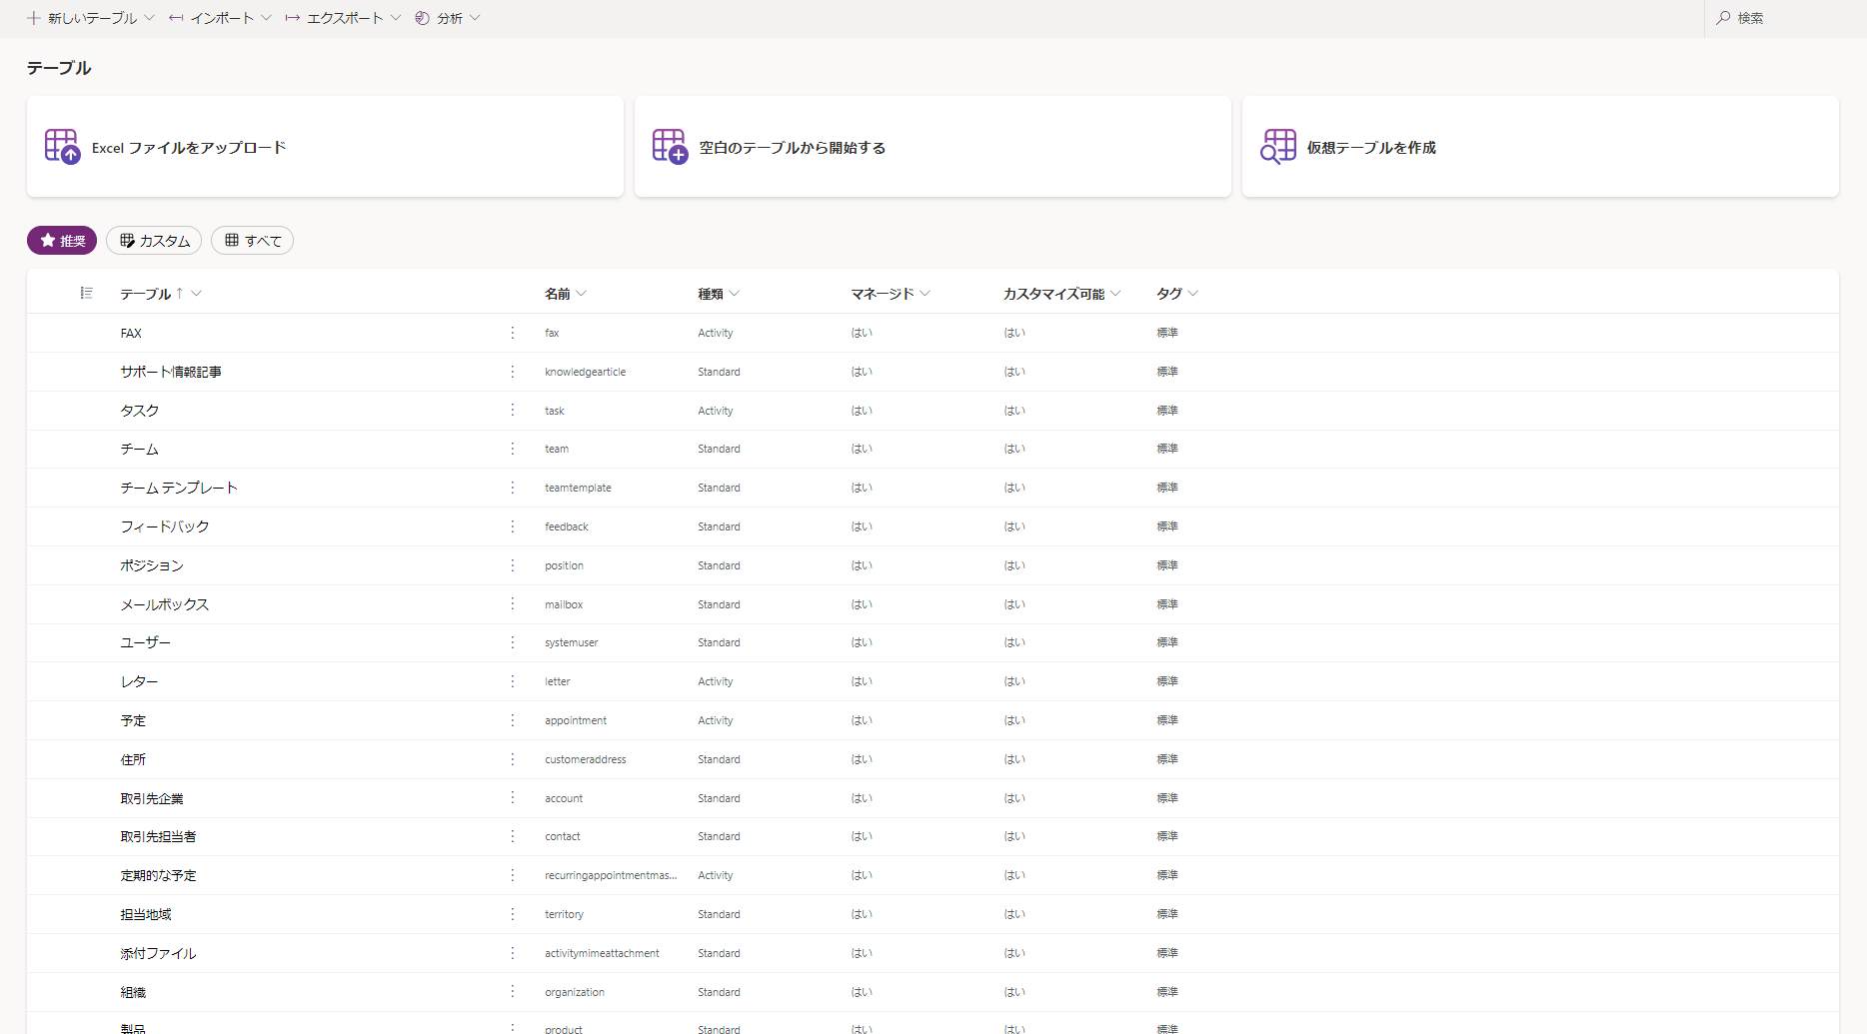Open more options for メールボックス row
The image size is (1867, 1034).
click(x=513, y=603)
